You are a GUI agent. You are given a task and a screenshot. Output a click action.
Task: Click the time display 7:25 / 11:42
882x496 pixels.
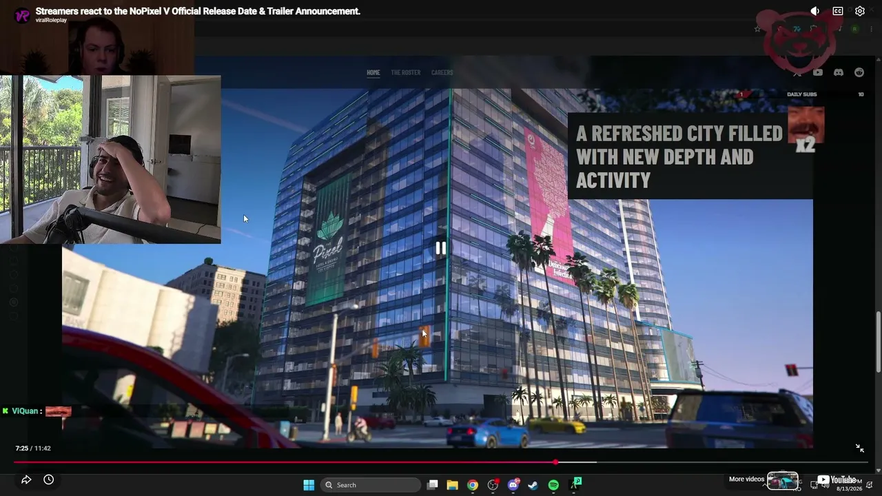[x=33, y=448]
